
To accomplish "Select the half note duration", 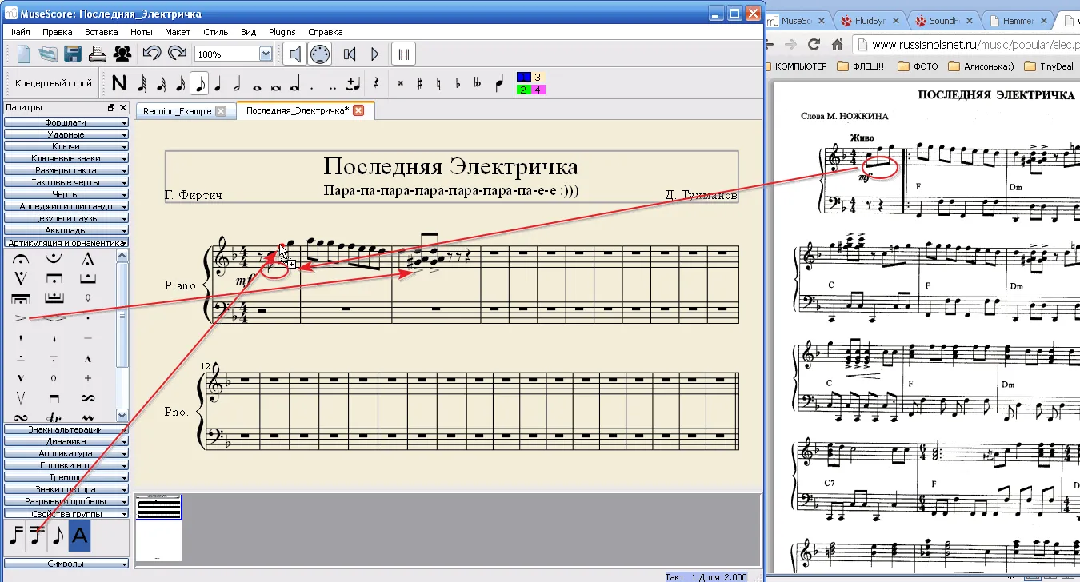I will click(x=237, y=83).
